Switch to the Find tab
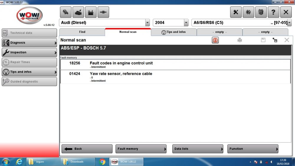This screenshot has width=295, height=166. (x=82, y=32)
